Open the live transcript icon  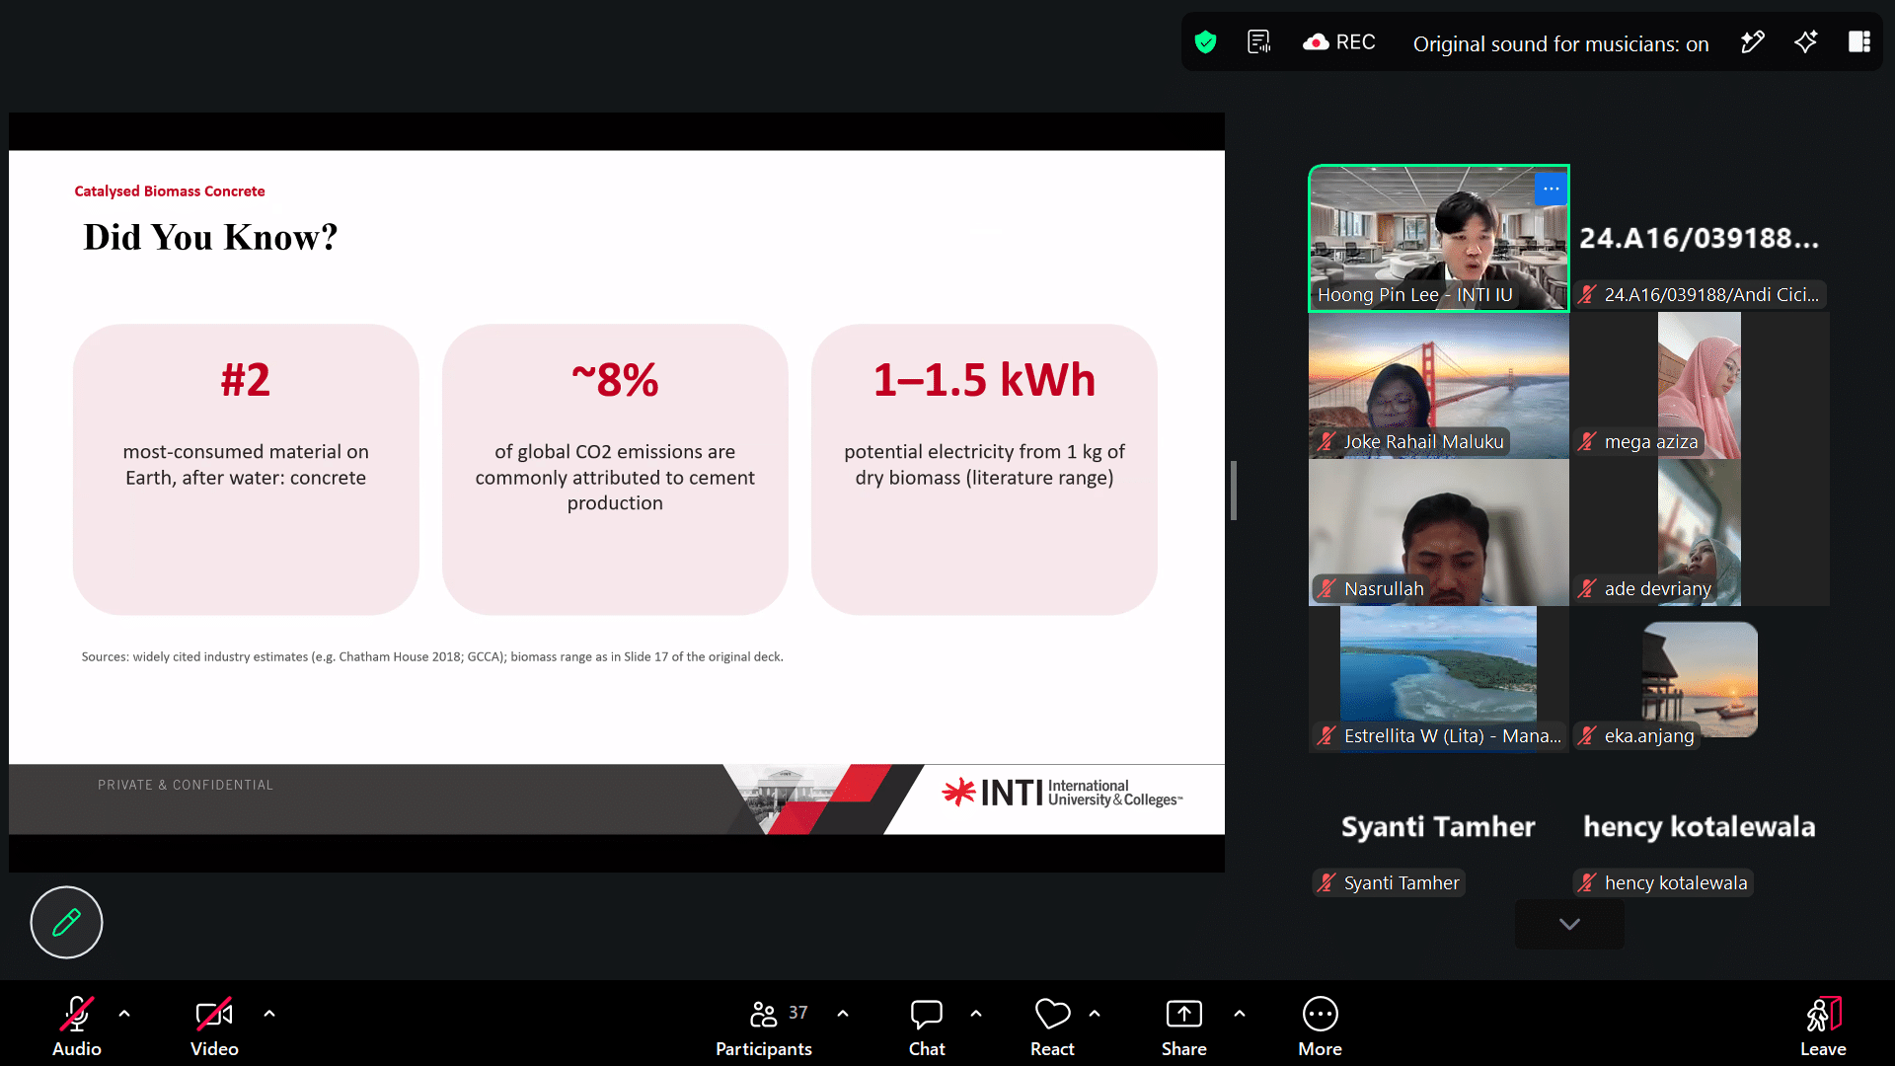[1259, 42]
